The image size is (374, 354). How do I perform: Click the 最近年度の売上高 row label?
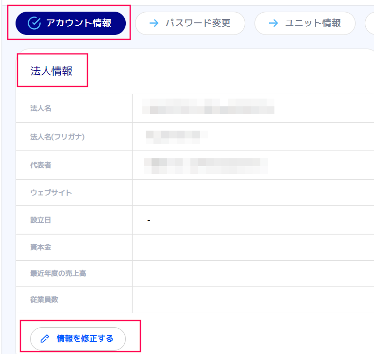[x=58, y=273]
